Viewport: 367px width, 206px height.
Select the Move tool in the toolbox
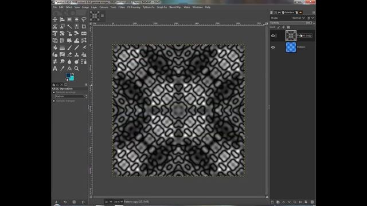[55, 19]
